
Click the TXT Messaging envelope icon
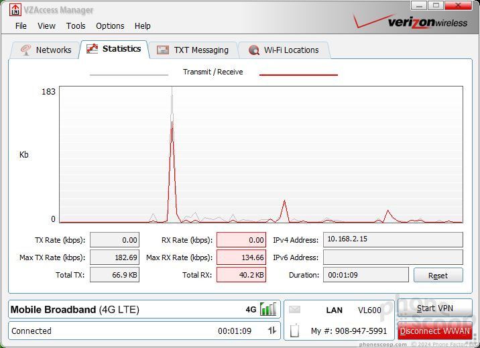coord(163,50)
